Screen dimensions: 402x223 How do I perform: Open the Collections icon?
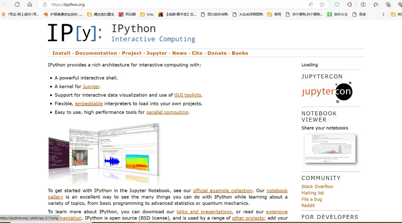tap(388, 4)
